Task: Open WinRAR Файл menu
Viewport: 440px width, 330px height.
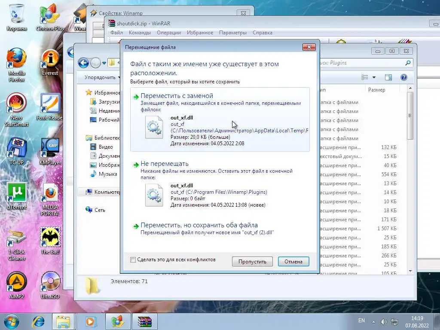Action: coord(116,33)
